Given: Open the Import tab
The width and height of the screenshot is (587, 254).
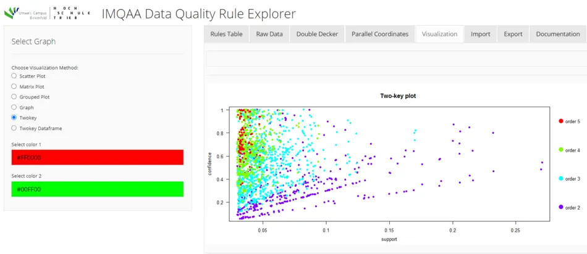Looking at the screenshot, I should coord(480,34).
